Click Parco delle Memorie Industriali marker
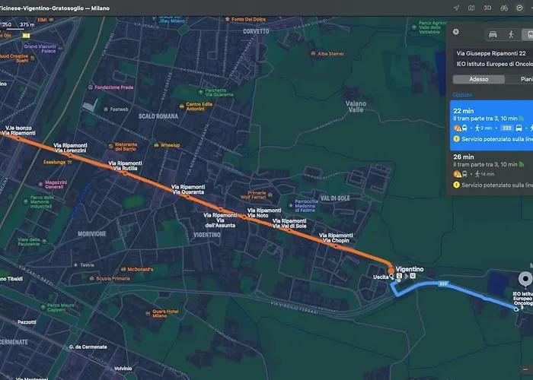 (25, 201)
